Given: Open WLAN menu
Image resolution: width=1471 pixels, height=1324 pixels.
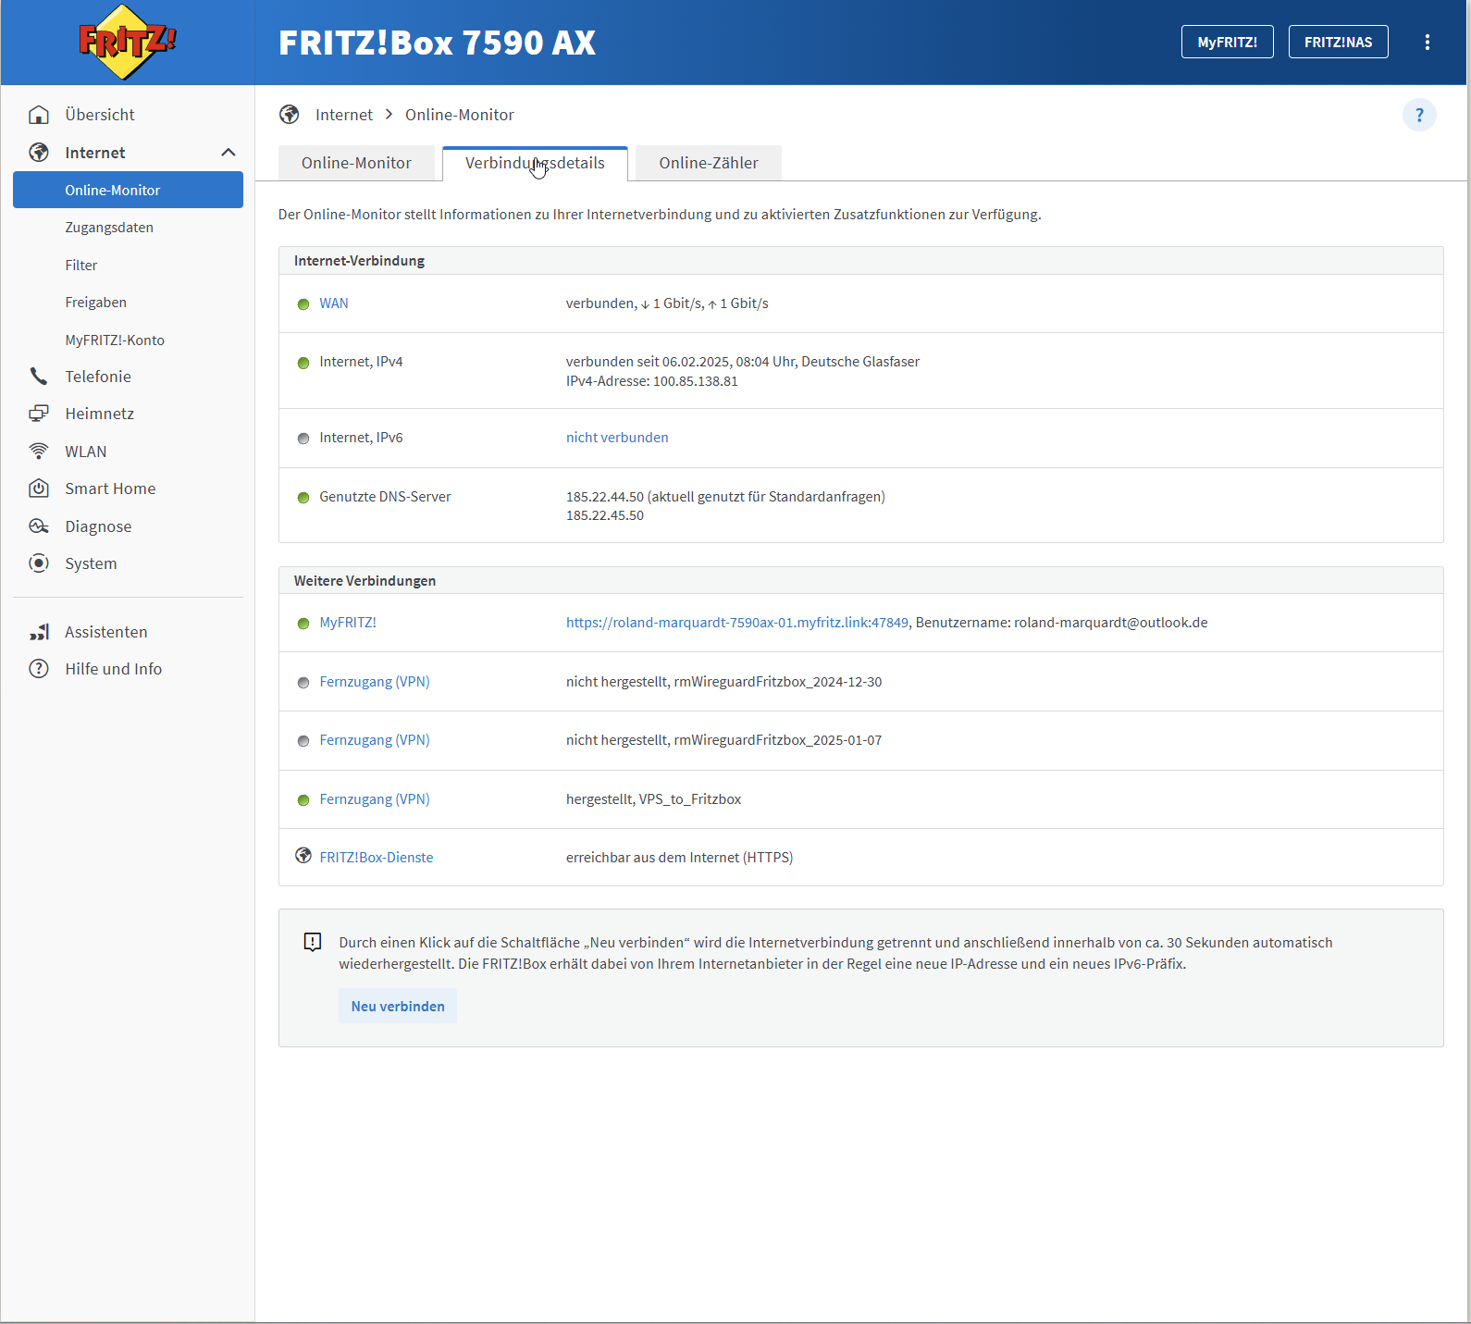Looking at the screenshot, I should pos(86,452).
